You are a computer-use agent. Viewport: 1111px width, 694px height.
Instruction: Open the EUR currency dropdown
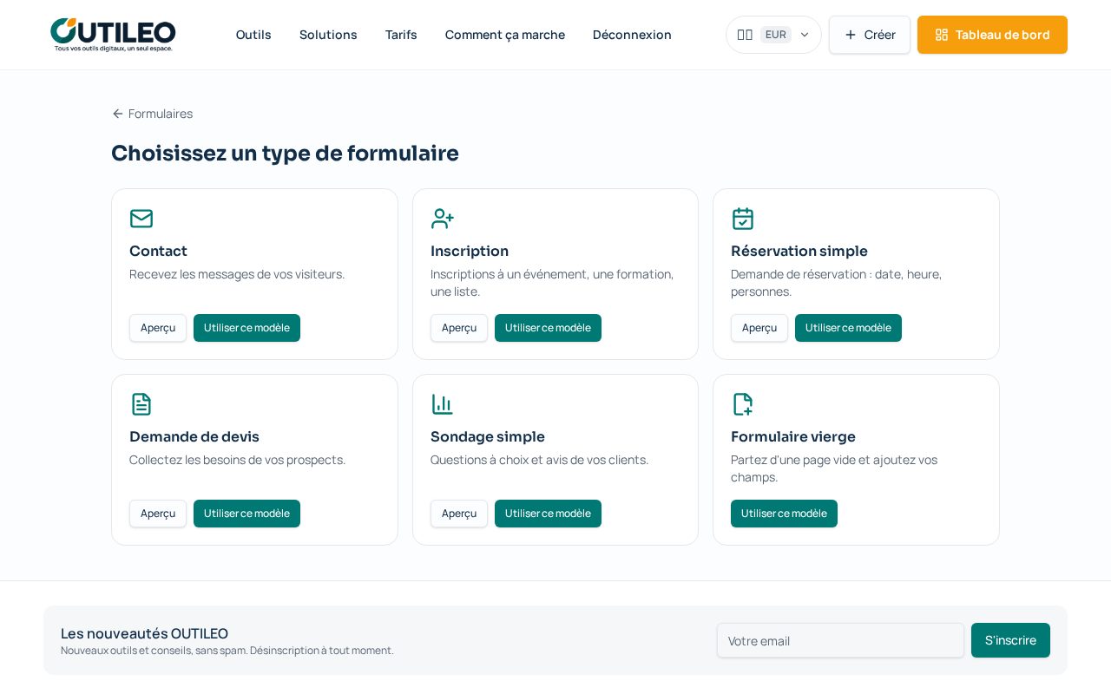pyautogui.click(x=773, y=35)
